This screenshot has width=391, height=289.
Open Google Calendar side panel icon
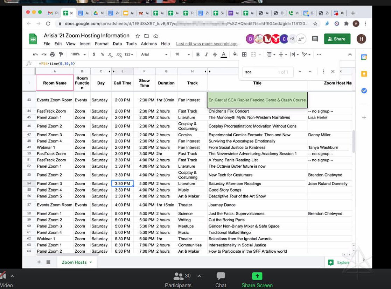364,57
